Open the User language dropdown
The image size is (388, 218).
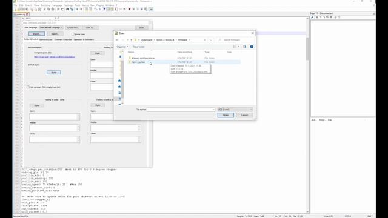point(51,28)
